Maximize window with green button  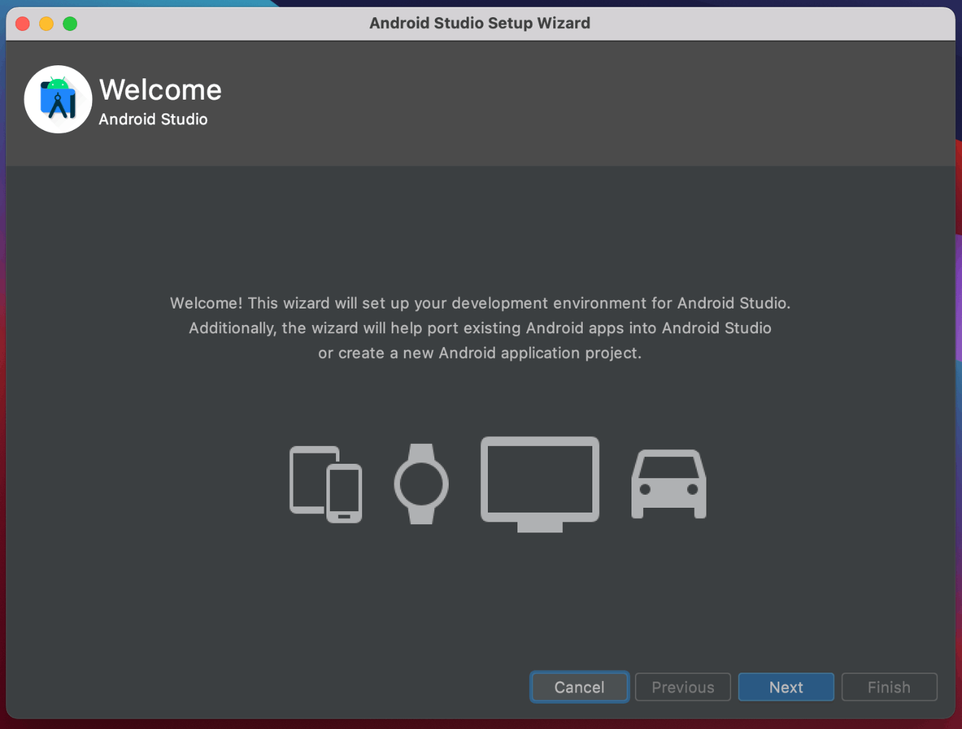70,24
